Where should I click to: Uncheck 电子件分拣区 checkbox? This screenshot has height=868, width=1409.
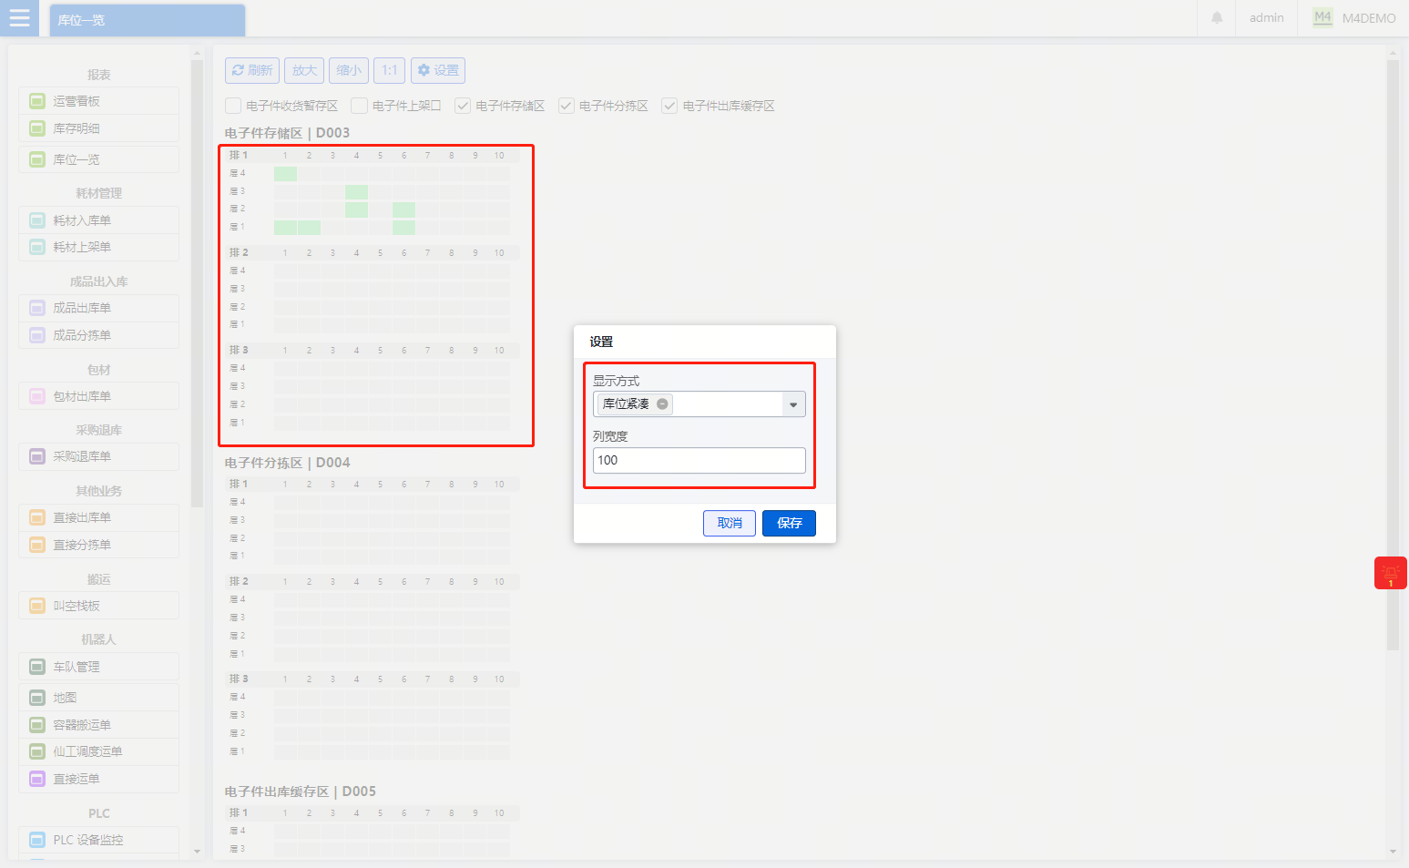[567, 106]
